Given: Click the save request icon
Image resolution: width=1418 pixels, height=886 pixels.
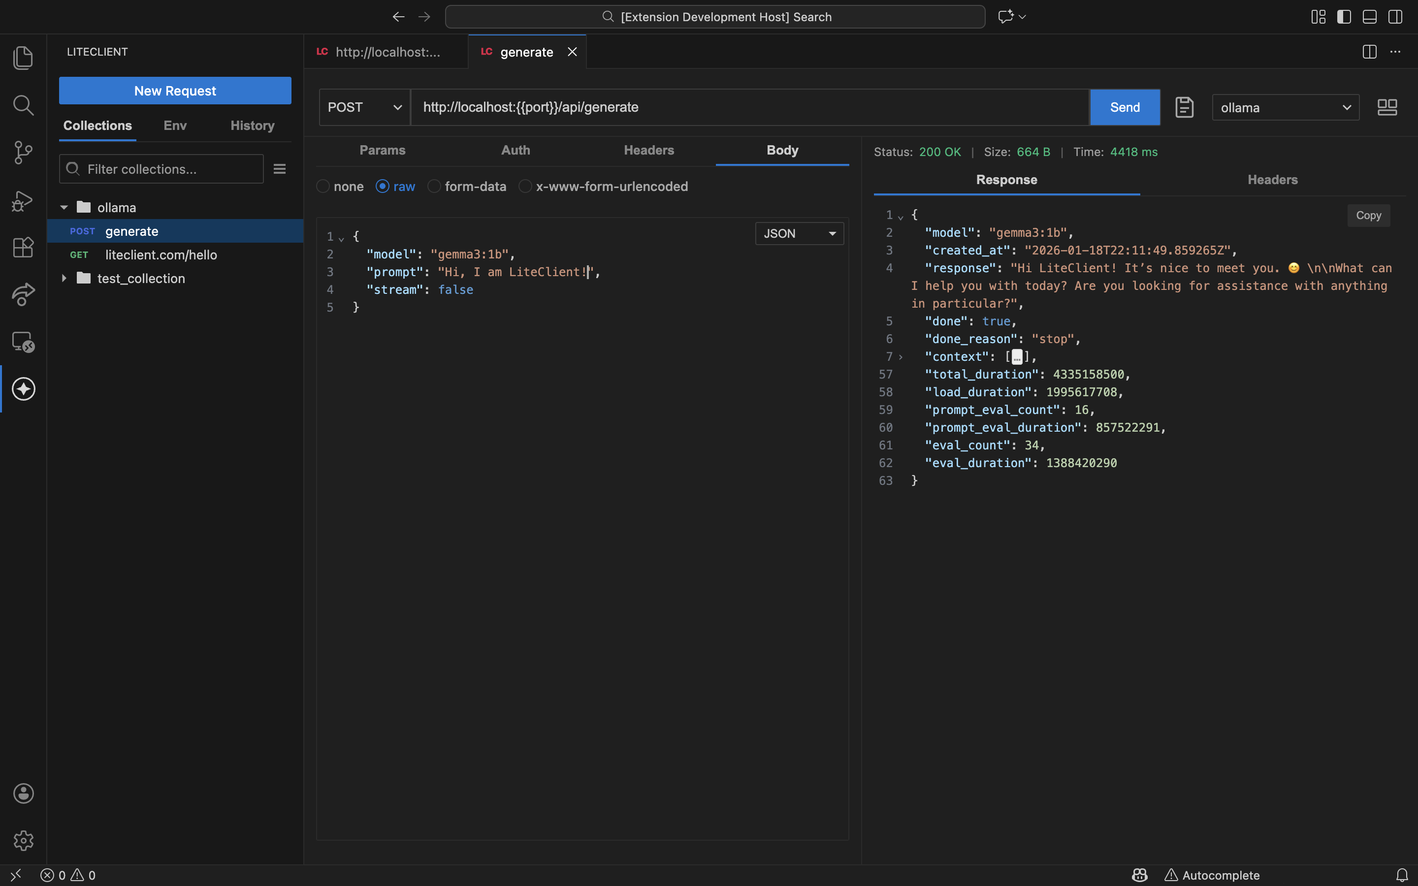Looking at the screenshot, I should click(x=1184, y=107).
